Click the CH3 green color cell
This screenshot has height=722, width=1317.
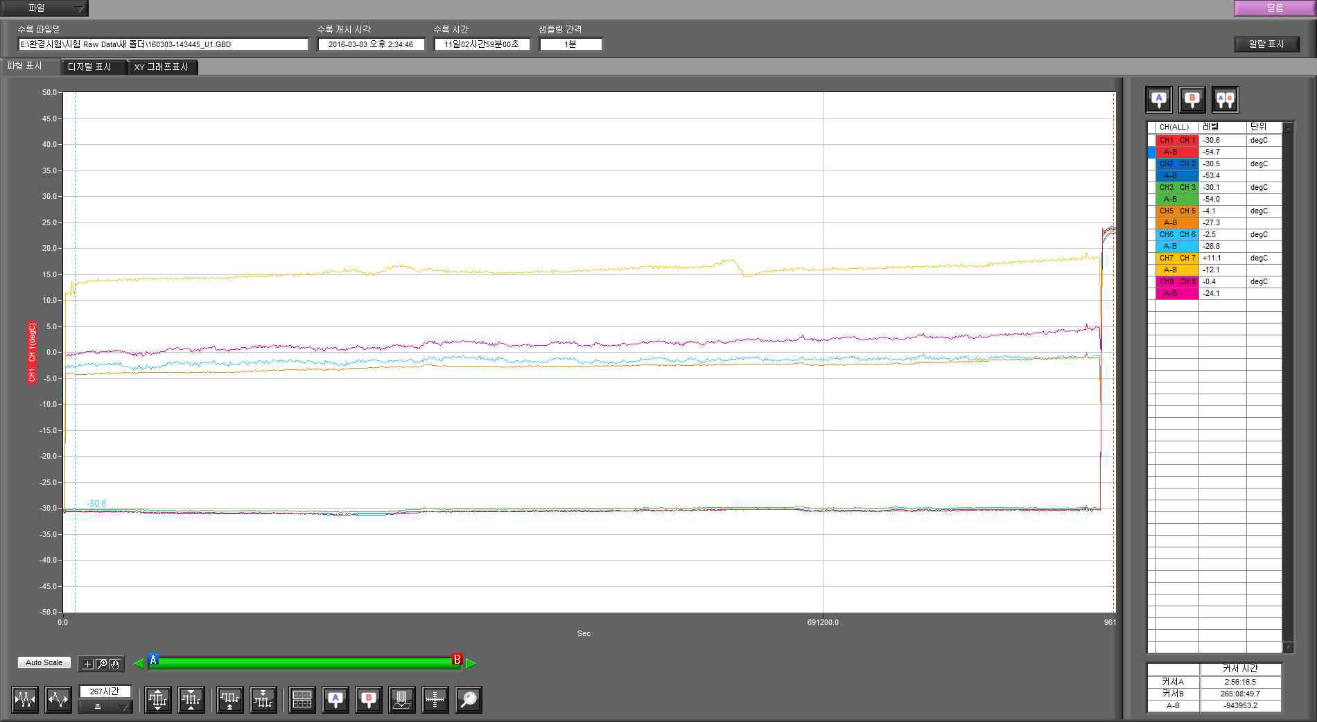click(x=1178, y=187)
